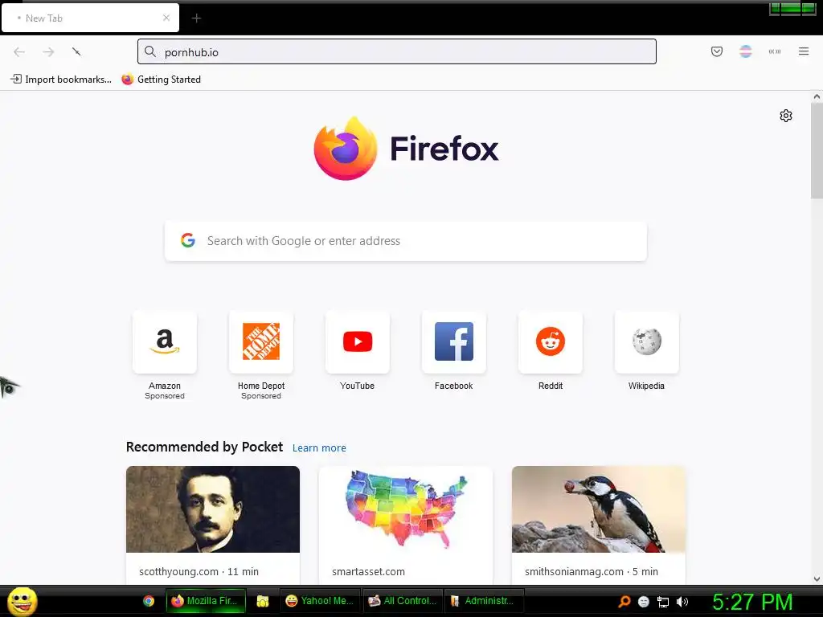Close the New Tab tab

(x=166, y=18)
